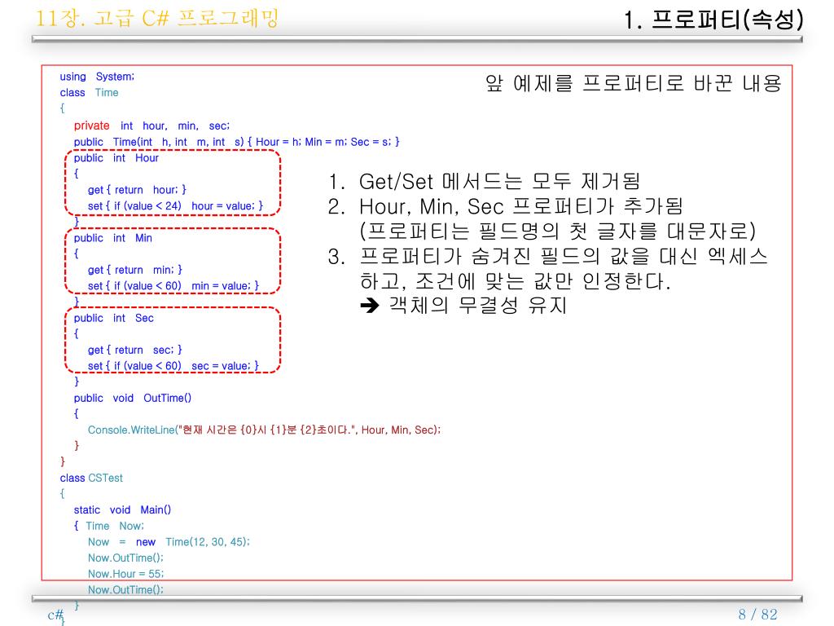This screenshot has height=626, width=834.
Task: Click the 'set { if (value < 24) hour = value; }' line
Action: tap(176, 206)
